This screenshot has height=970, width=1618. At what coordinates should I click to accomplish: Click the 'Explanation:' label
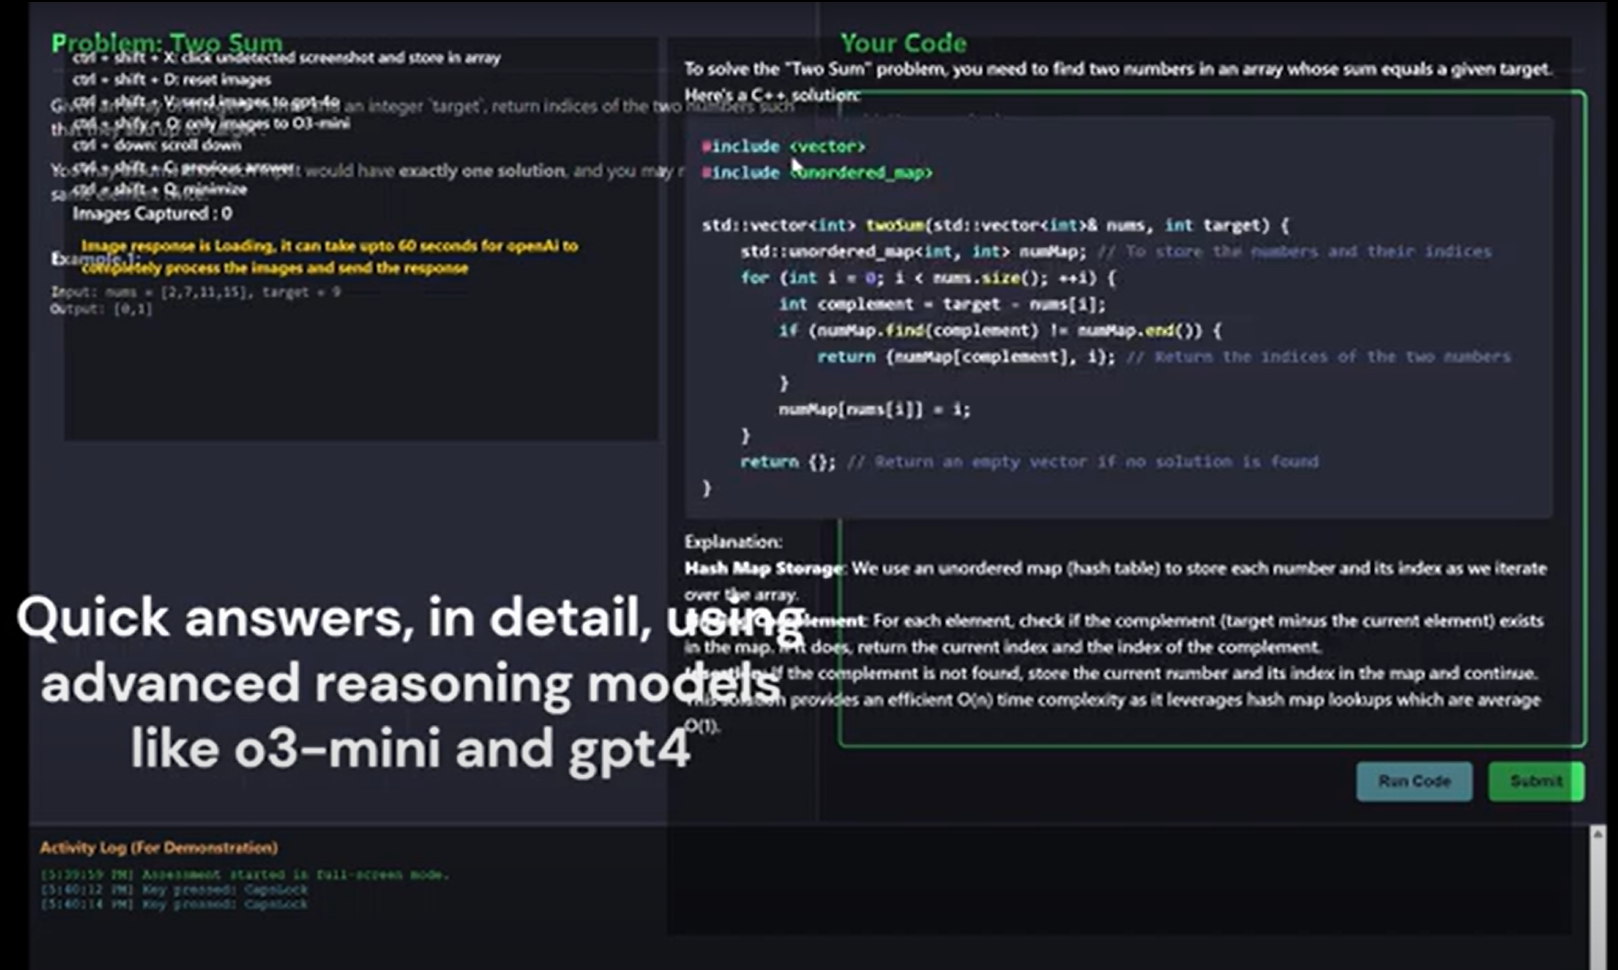click(x=733, y=542)
